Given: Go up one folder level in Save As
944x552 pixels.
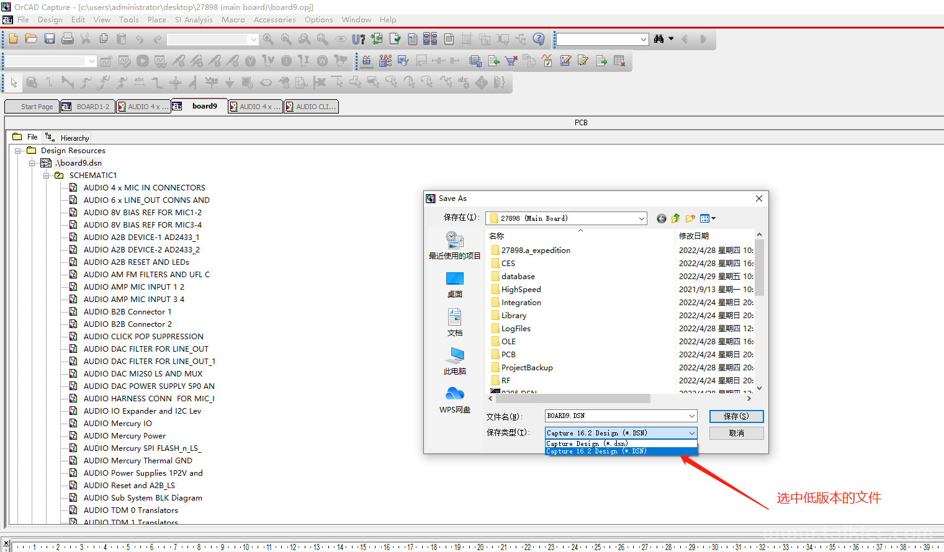Looking at the screenshot, I should coord(675,218).
